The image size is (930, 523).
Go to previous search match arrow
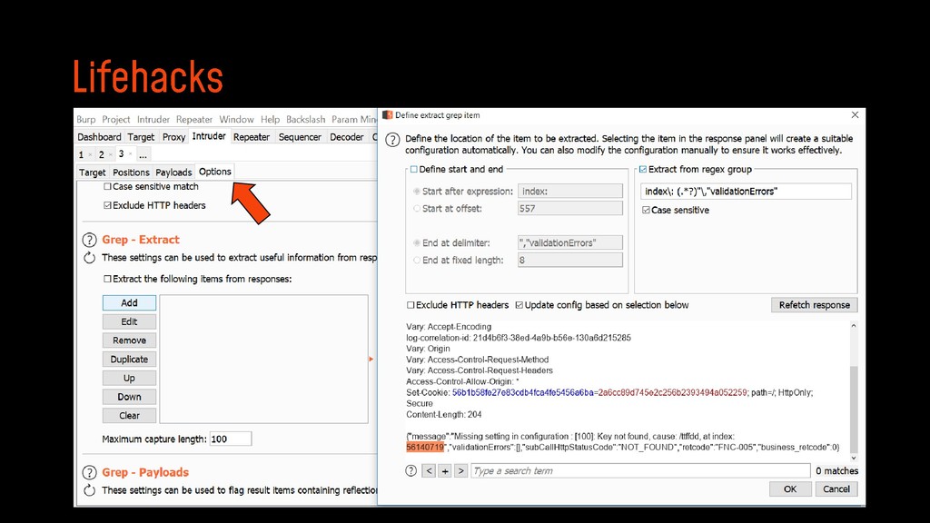(x=429, y=471)
